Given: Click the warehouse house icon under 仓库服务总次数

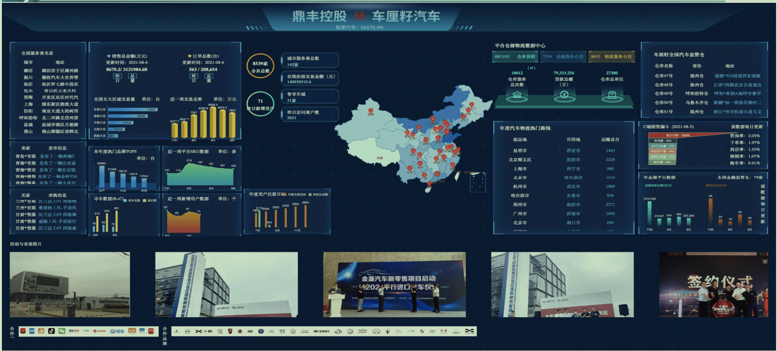Looking at the screenshot, I should click(517, 95).
